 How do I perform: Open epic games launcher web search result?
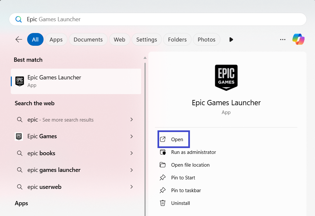pos(54,170)
